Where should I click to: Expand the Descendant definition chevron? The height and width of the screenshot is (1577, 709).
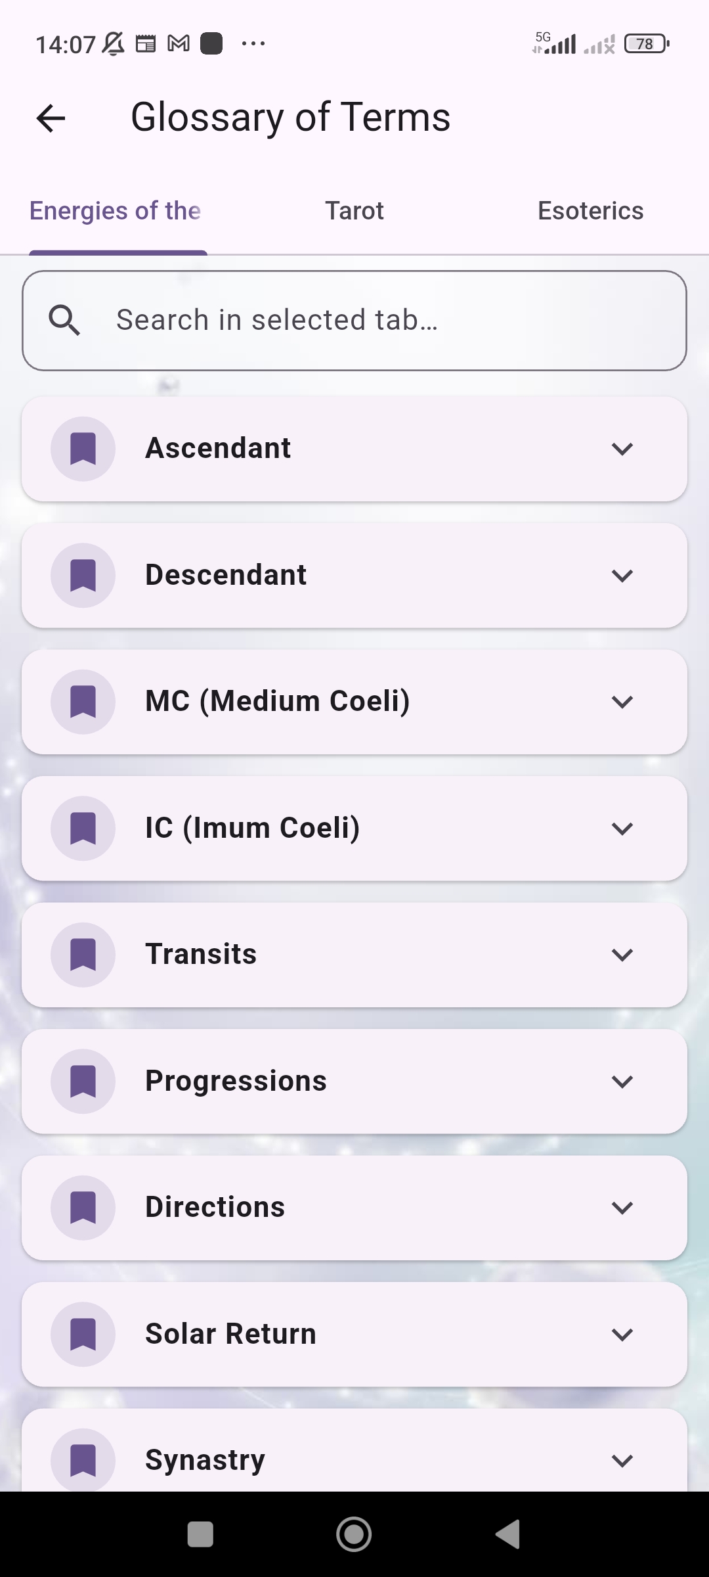[x=622, y=576]
